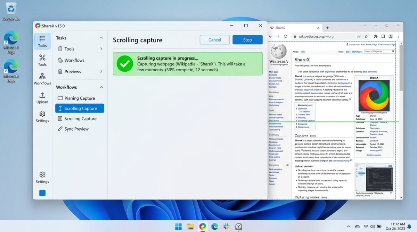The height and width of the screenshot is (232, 417).
Task: Select the Tasks icon in ShareX sidebar
Action: coord(42,41)
